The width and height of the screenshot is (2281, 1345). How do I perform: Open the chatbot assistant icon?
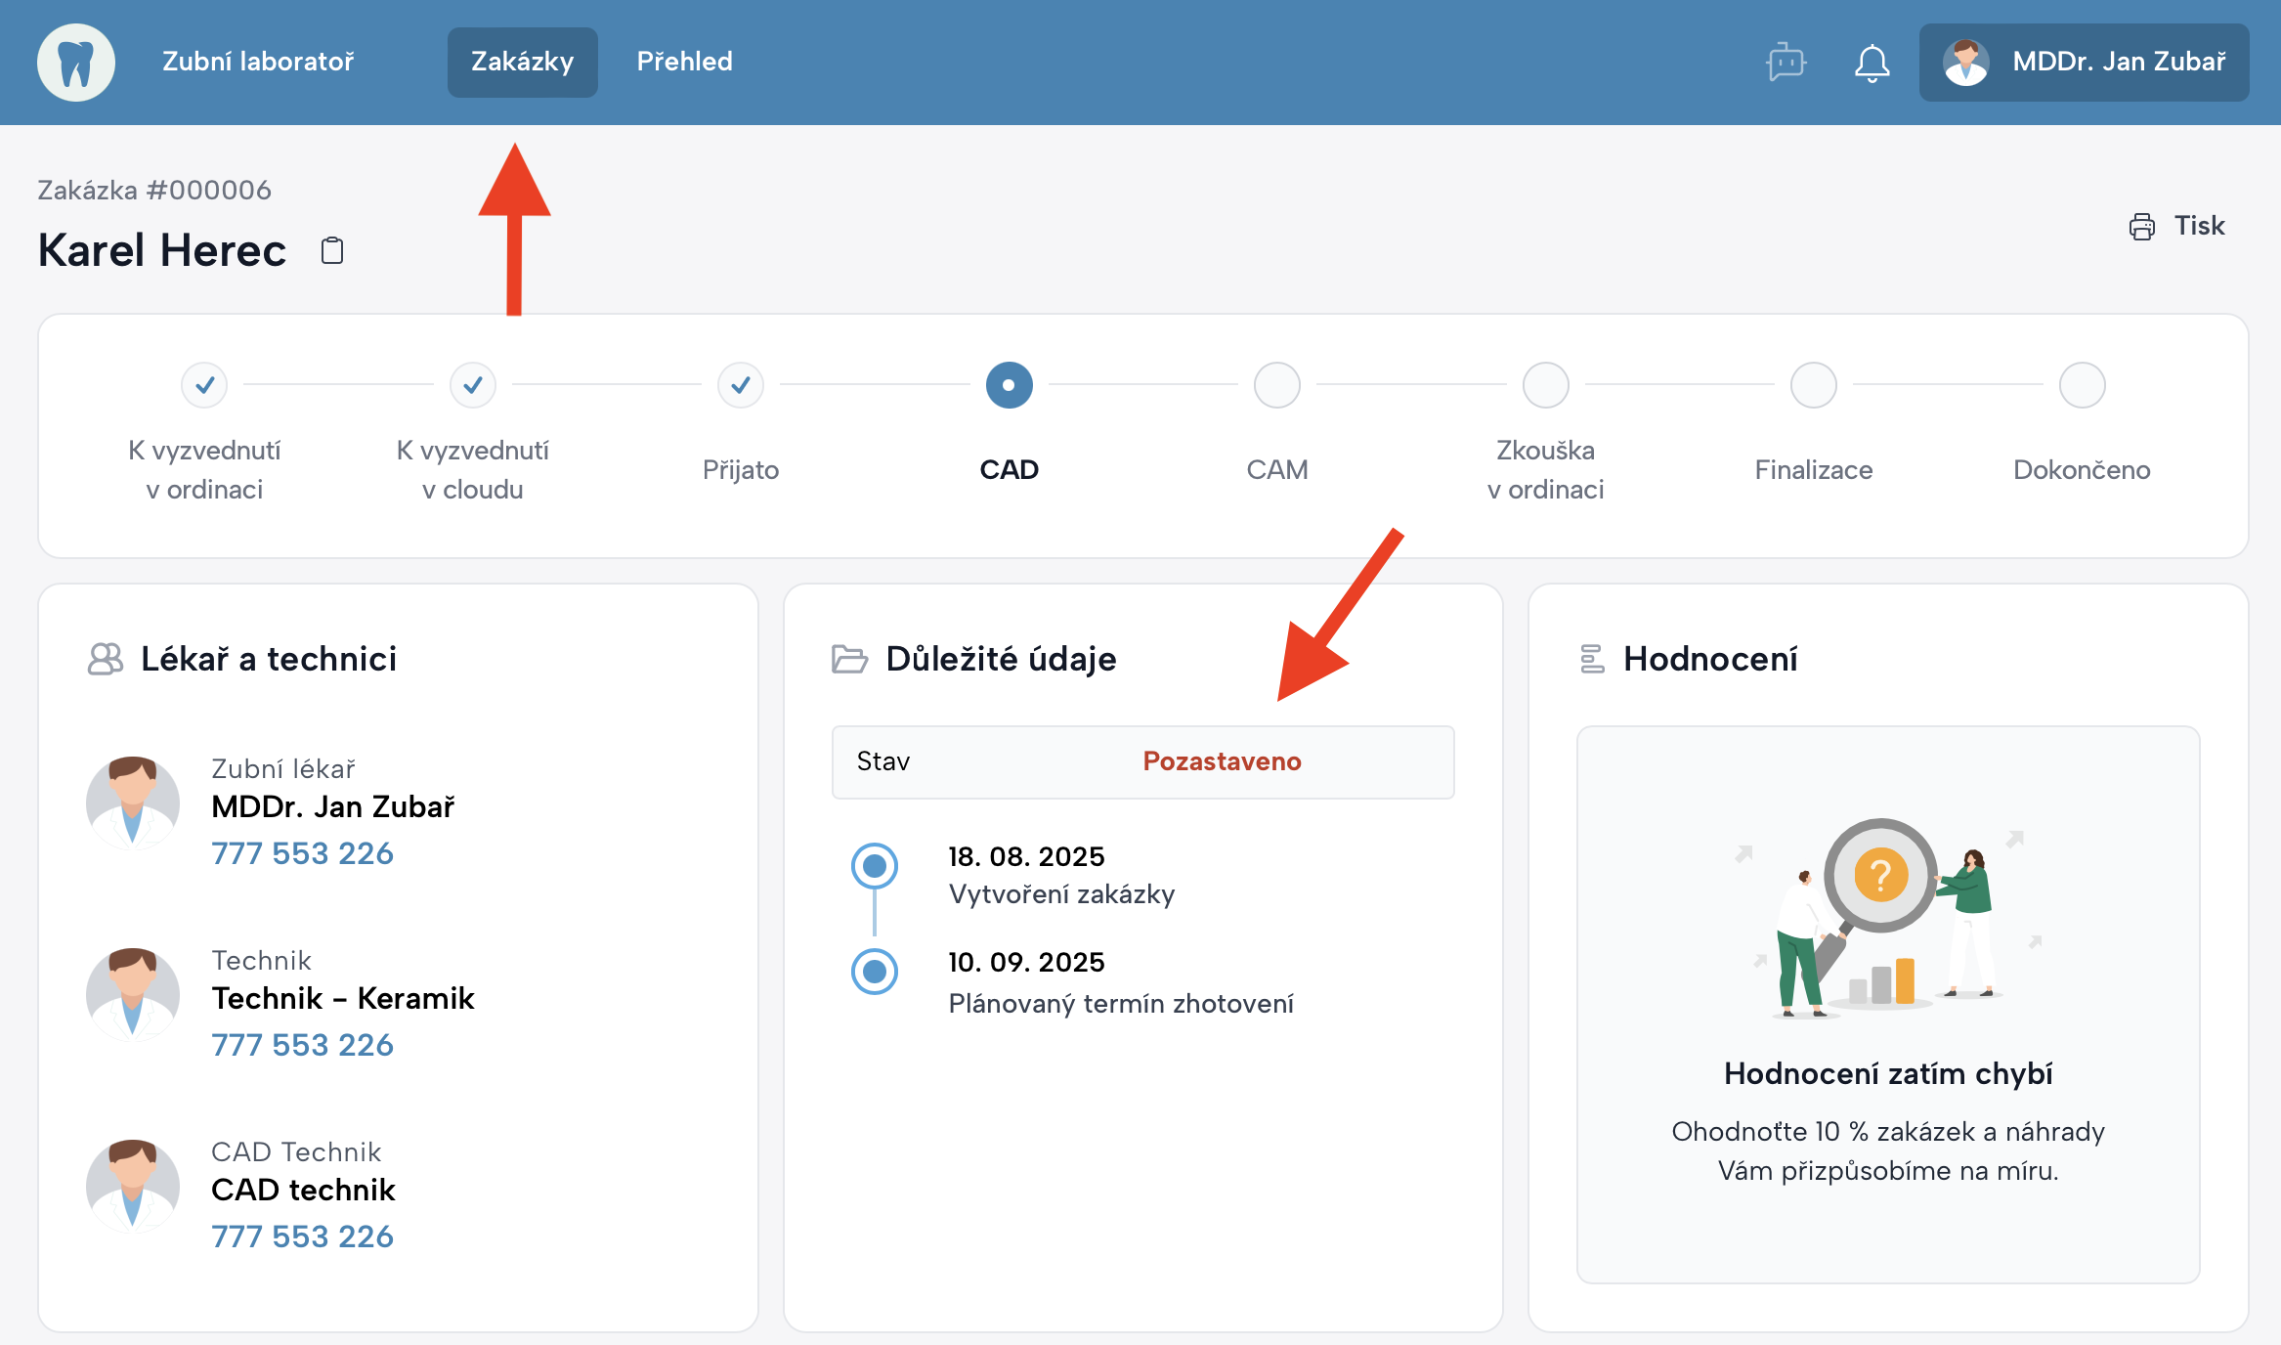pyautogui.click(x=1786, y=63)
